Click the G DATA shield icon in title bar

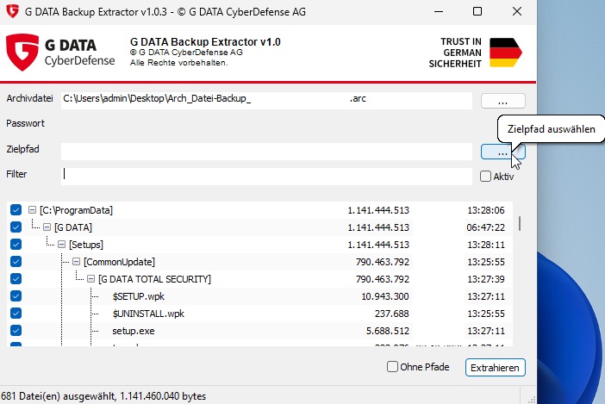[x=12, y=11]
